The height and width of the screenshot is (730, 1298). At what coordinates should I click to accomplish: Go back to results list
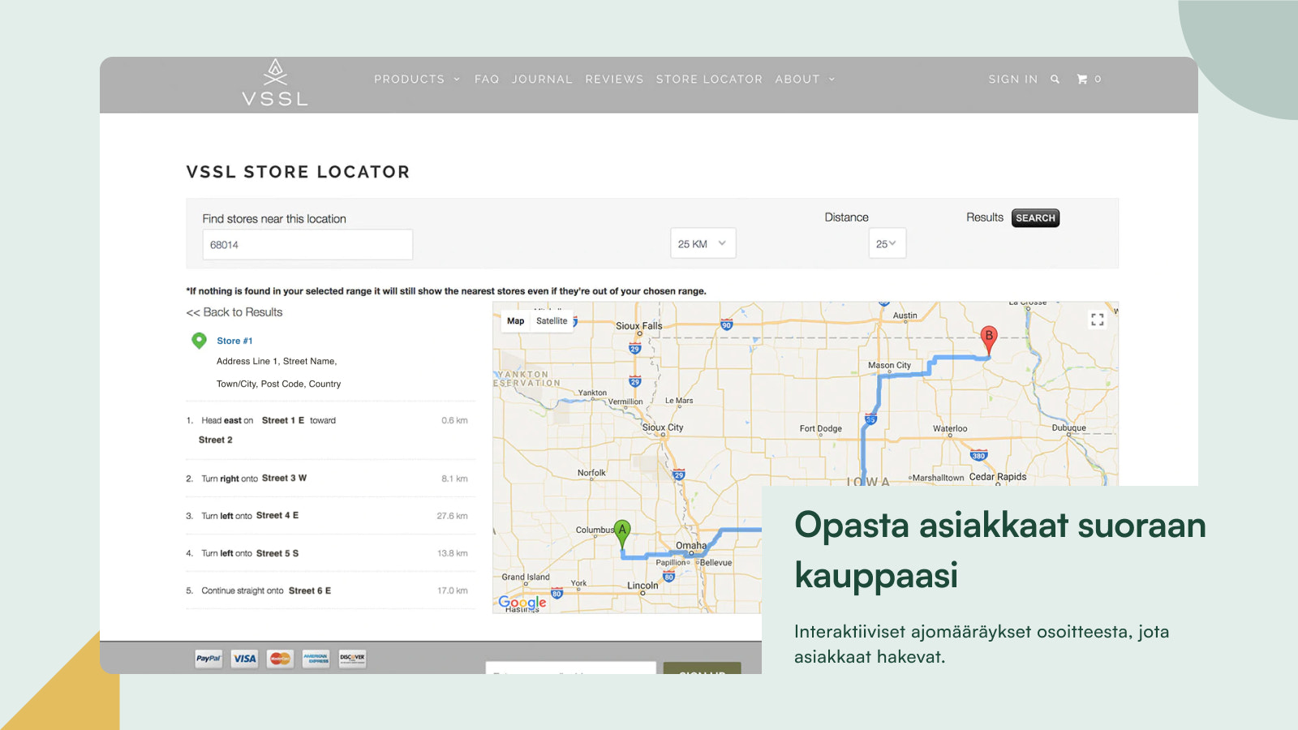(x=234, y=312)
